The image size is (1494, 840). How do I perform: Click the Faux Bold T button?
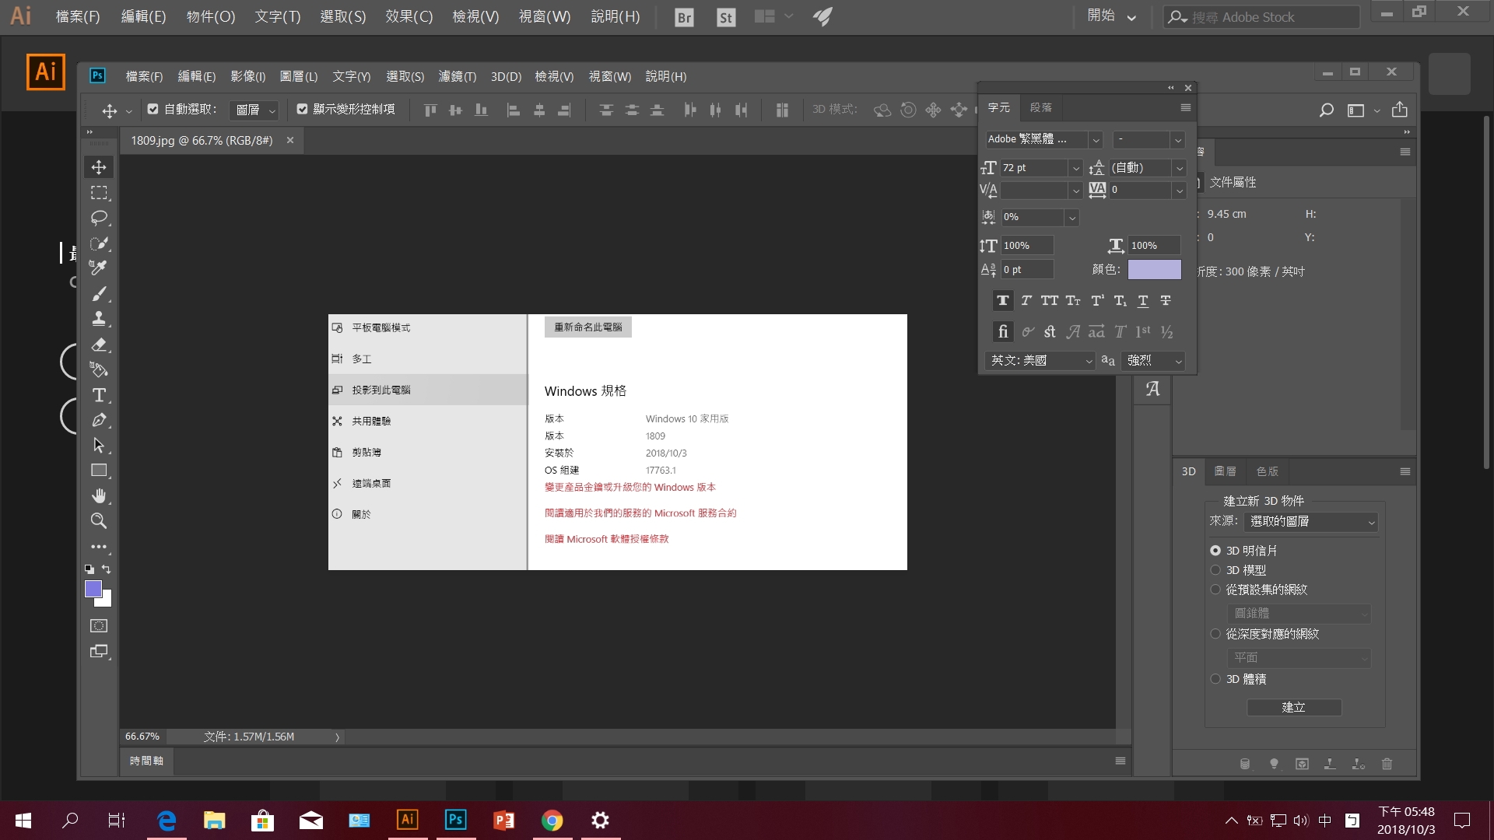tap(1003, 300)
